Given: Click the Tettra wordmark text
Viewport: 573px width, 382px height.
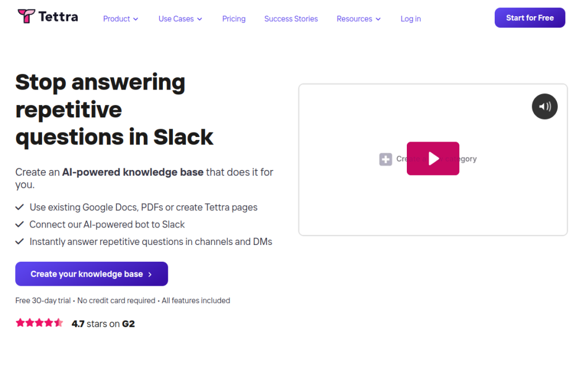Looking at the screenshot, I should point(58,17).
